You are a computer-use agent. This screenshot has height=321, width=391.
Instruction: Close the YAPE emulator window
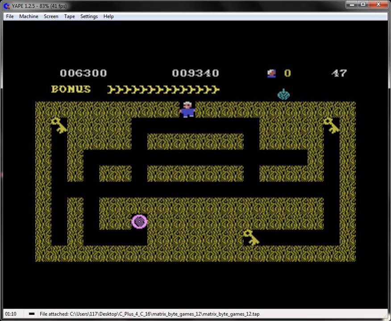(x=378, y=4)
